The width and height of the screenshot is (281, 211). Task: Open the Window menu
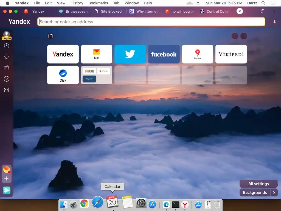132,3
